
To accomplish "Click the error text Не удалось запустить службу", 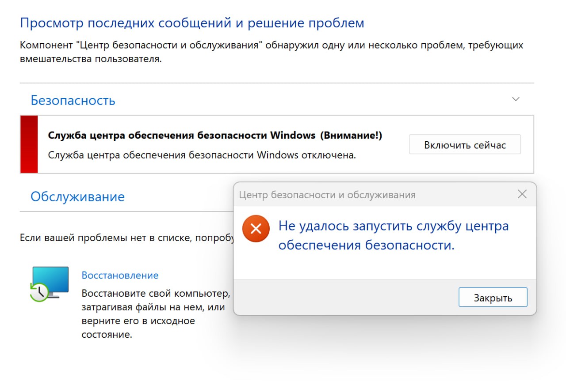I will (x=394, y=236).
